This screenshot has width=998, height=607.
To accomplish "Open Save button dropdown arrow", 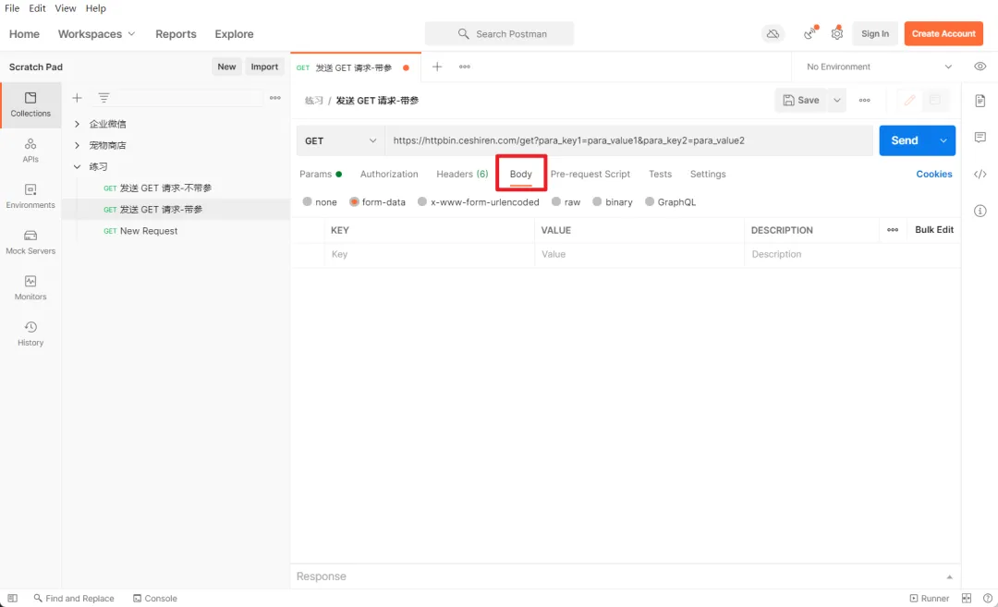I will 837,101.
